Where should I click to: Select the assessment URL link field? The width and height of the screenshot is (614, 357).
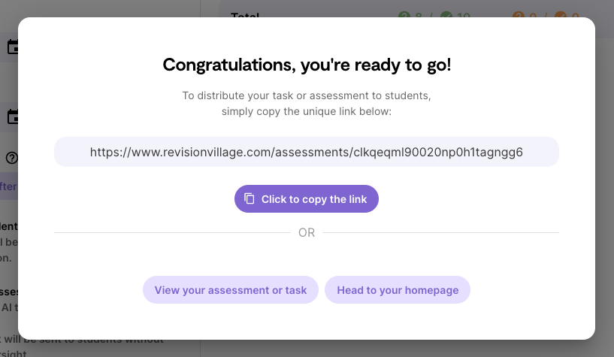(x=306, y=152)
